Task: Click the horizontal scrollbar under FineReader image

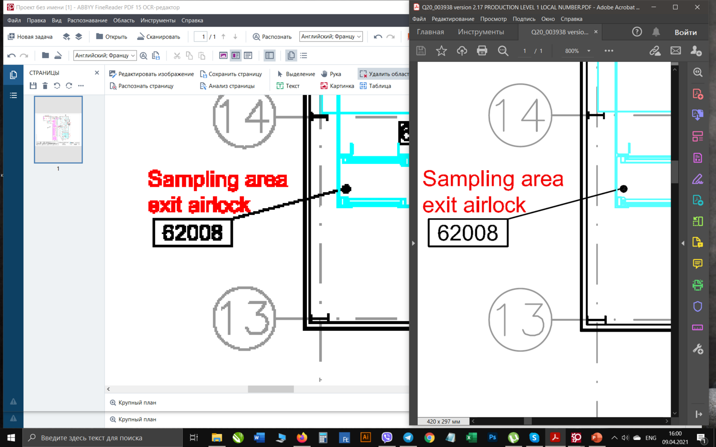Action: click(271, 389)
